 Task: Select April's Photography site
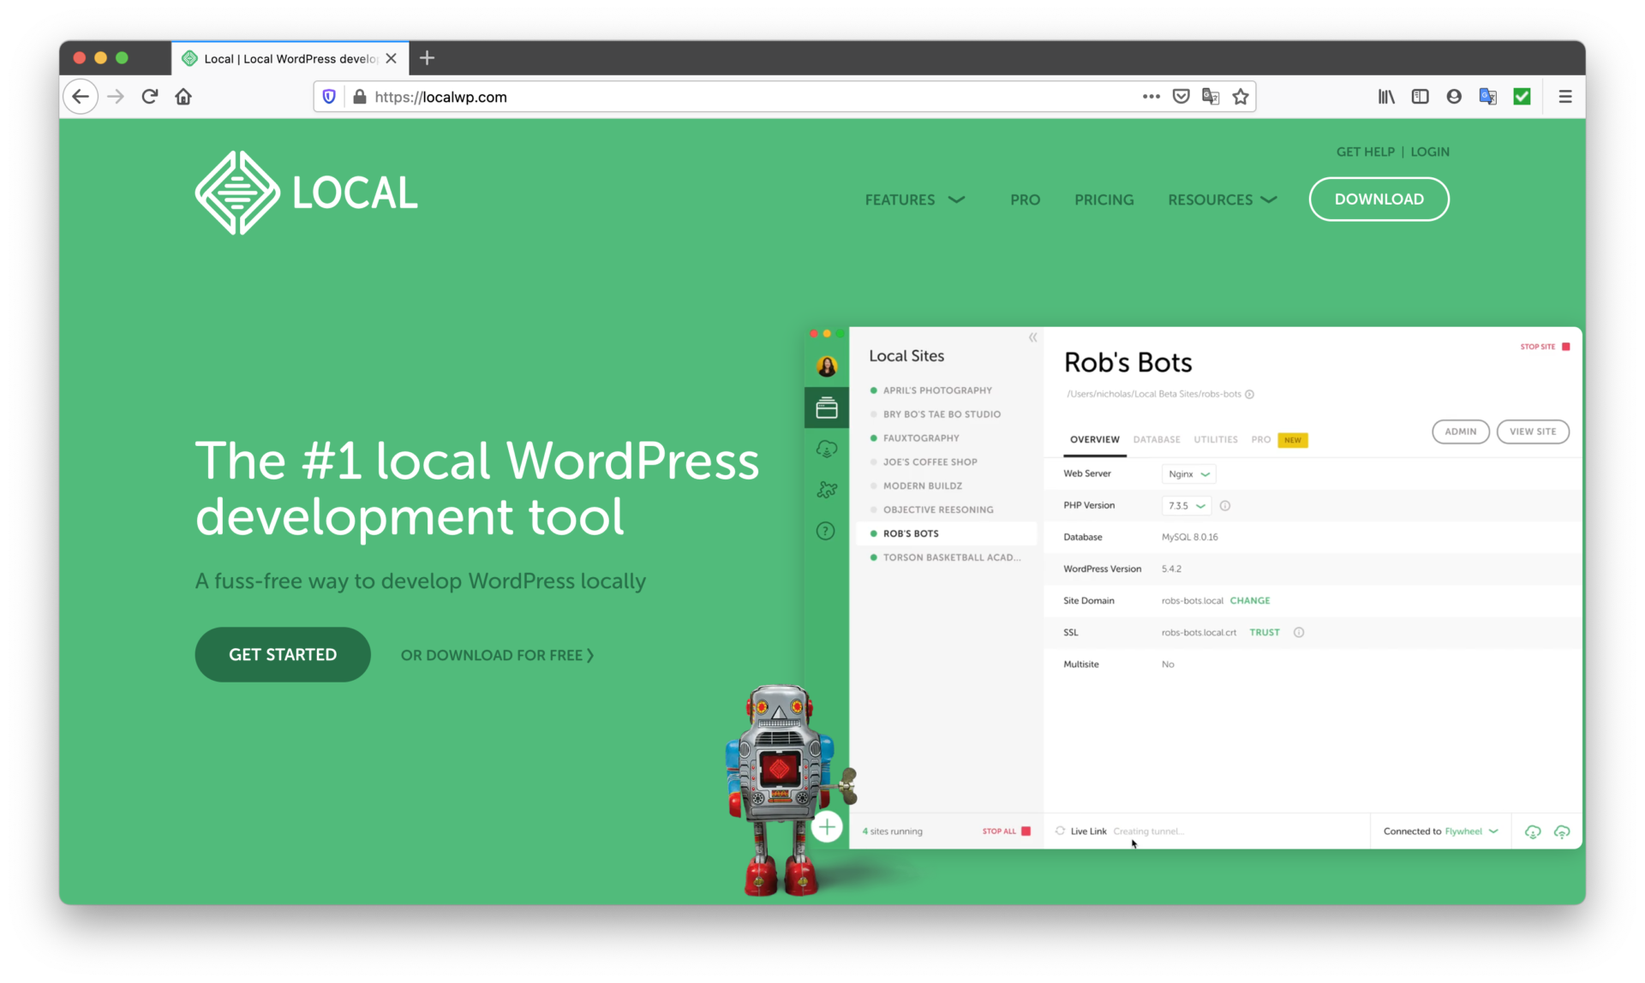coord(937,390)
